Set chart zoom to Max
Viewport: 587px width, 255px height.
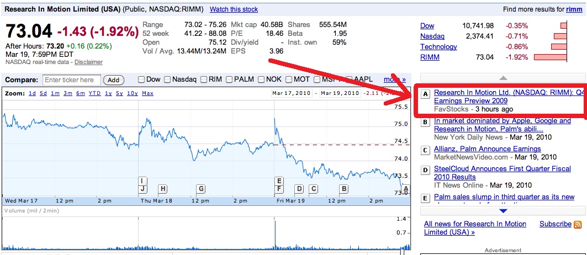pyautogui.click(x=147, y=93)
